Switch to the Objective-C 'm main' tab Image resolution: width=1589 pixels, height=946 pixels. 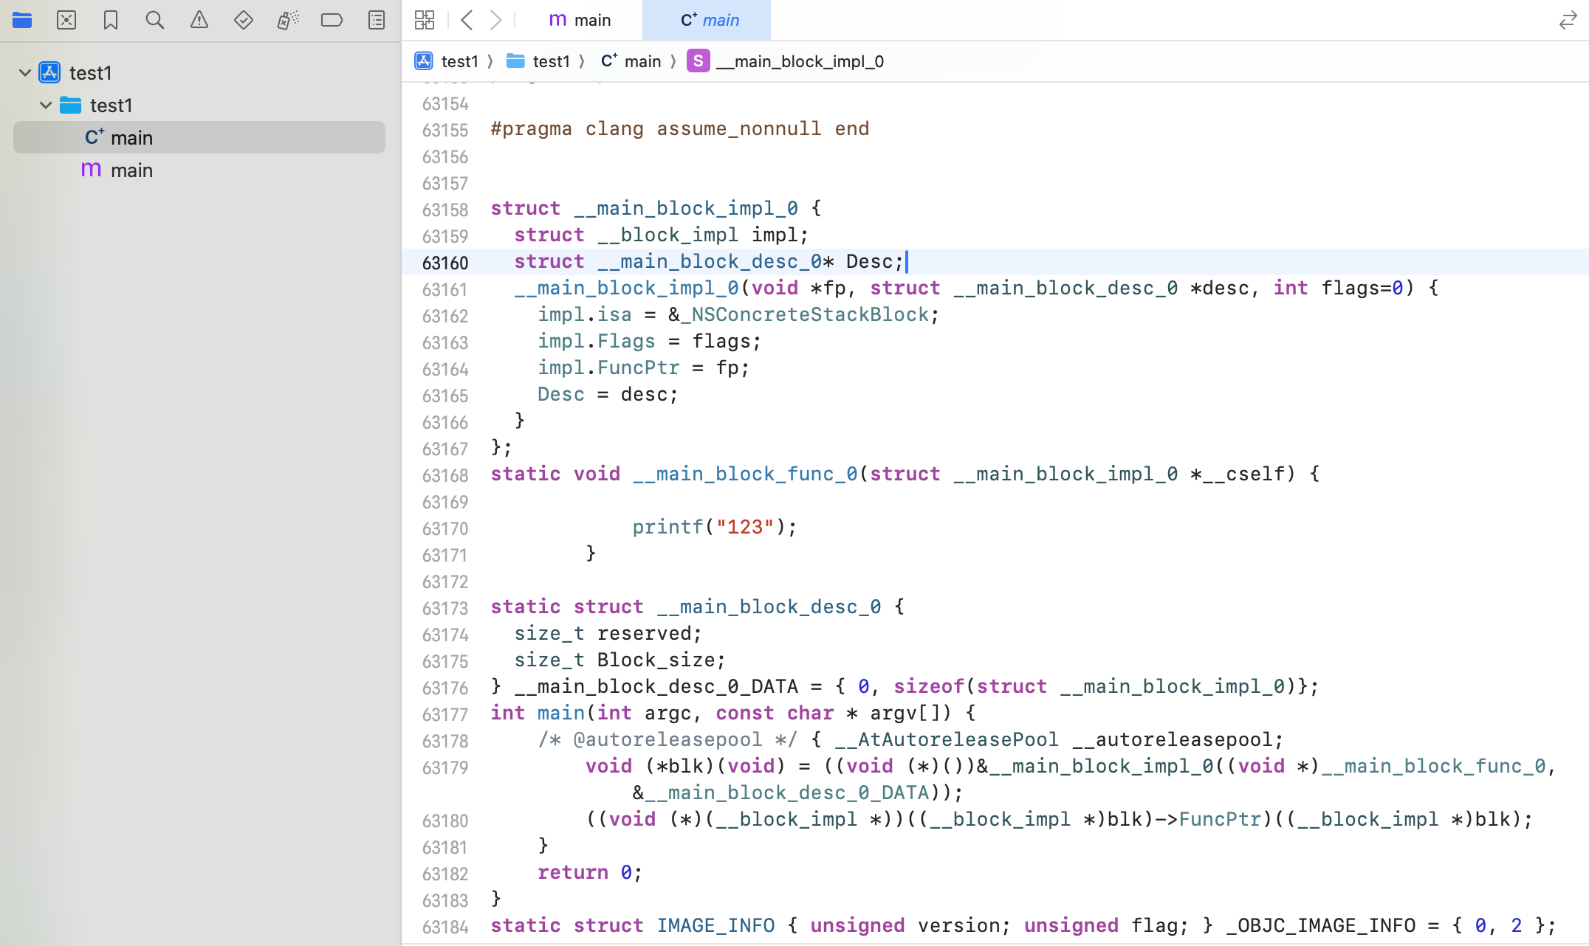(580, 20)
